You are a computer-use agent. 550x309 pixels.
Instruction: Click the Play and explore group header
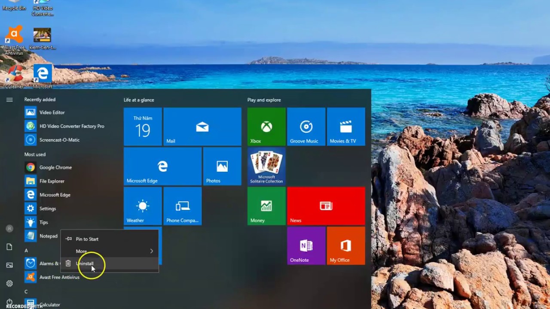[x=264, y=100]
